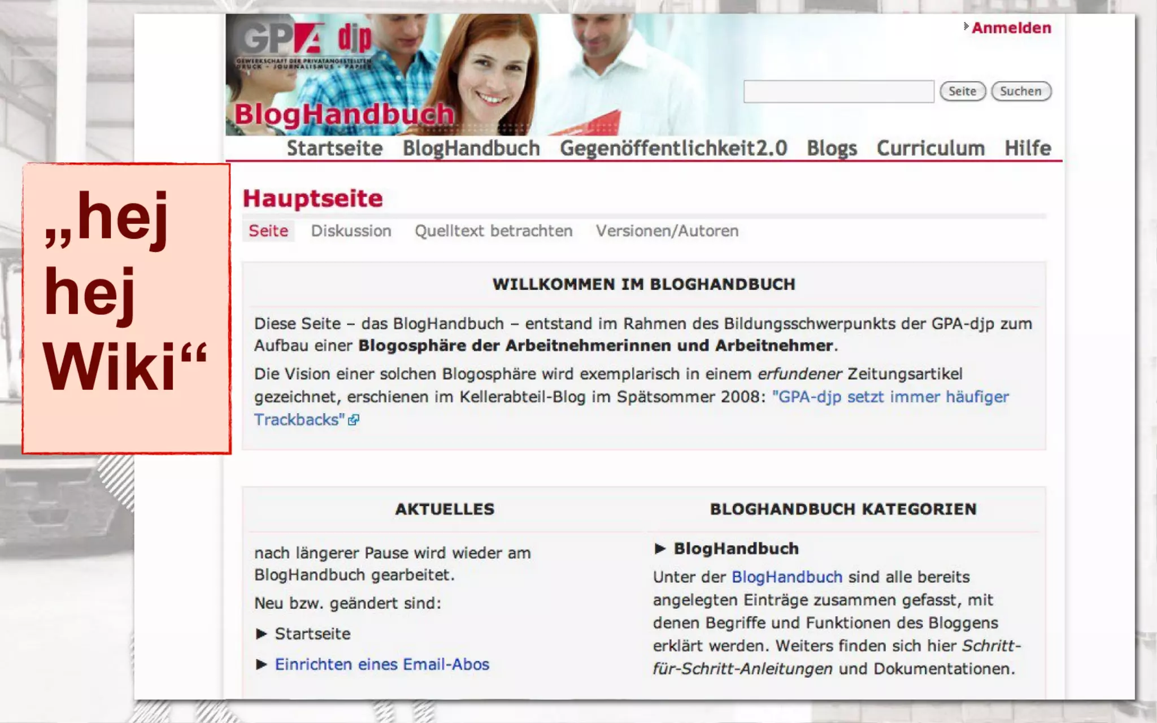Open the BlogHandbuch navigation menu item
Image resolution: width=1157 pixels, height=723 pixels.
(471, 148)
